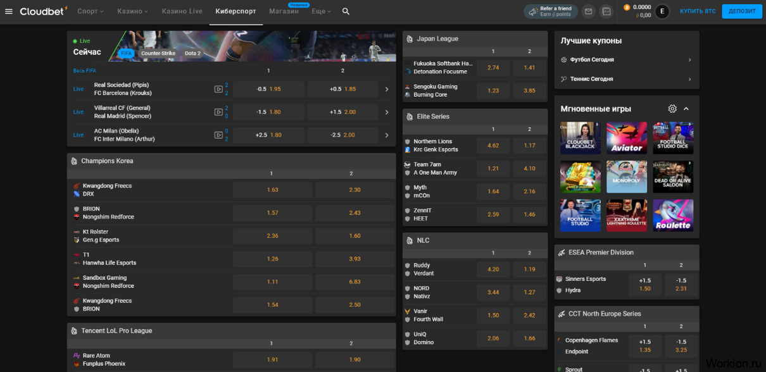Click the Champions Korea league icon
The height and width of the screenshot is (372, 766).
point(74,161)
